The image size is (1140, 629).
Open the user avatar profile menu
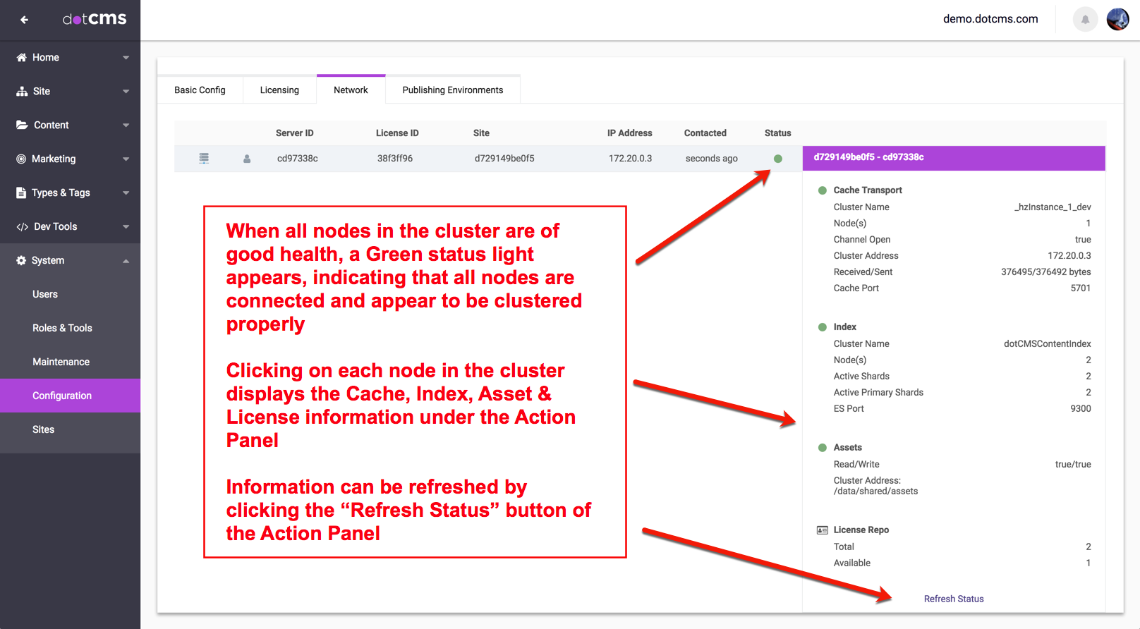point(1117,20)
